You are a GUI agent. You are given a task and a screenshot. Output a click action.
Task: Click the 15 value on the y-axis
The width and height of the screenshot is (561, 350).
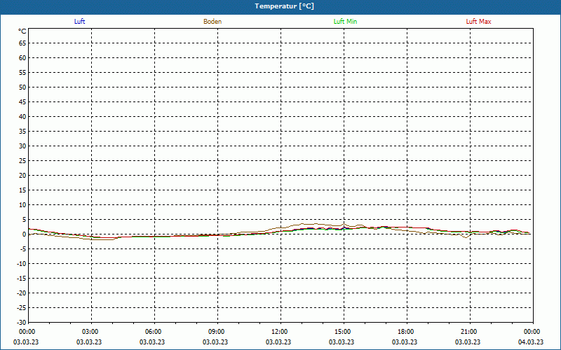click(22, 190)
